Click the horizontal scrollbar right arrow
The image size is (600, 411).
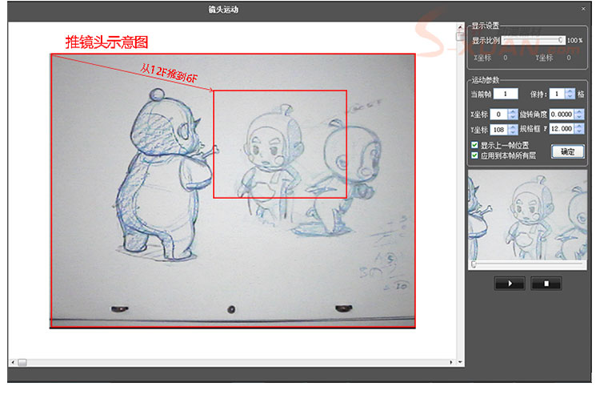(450, 362)
